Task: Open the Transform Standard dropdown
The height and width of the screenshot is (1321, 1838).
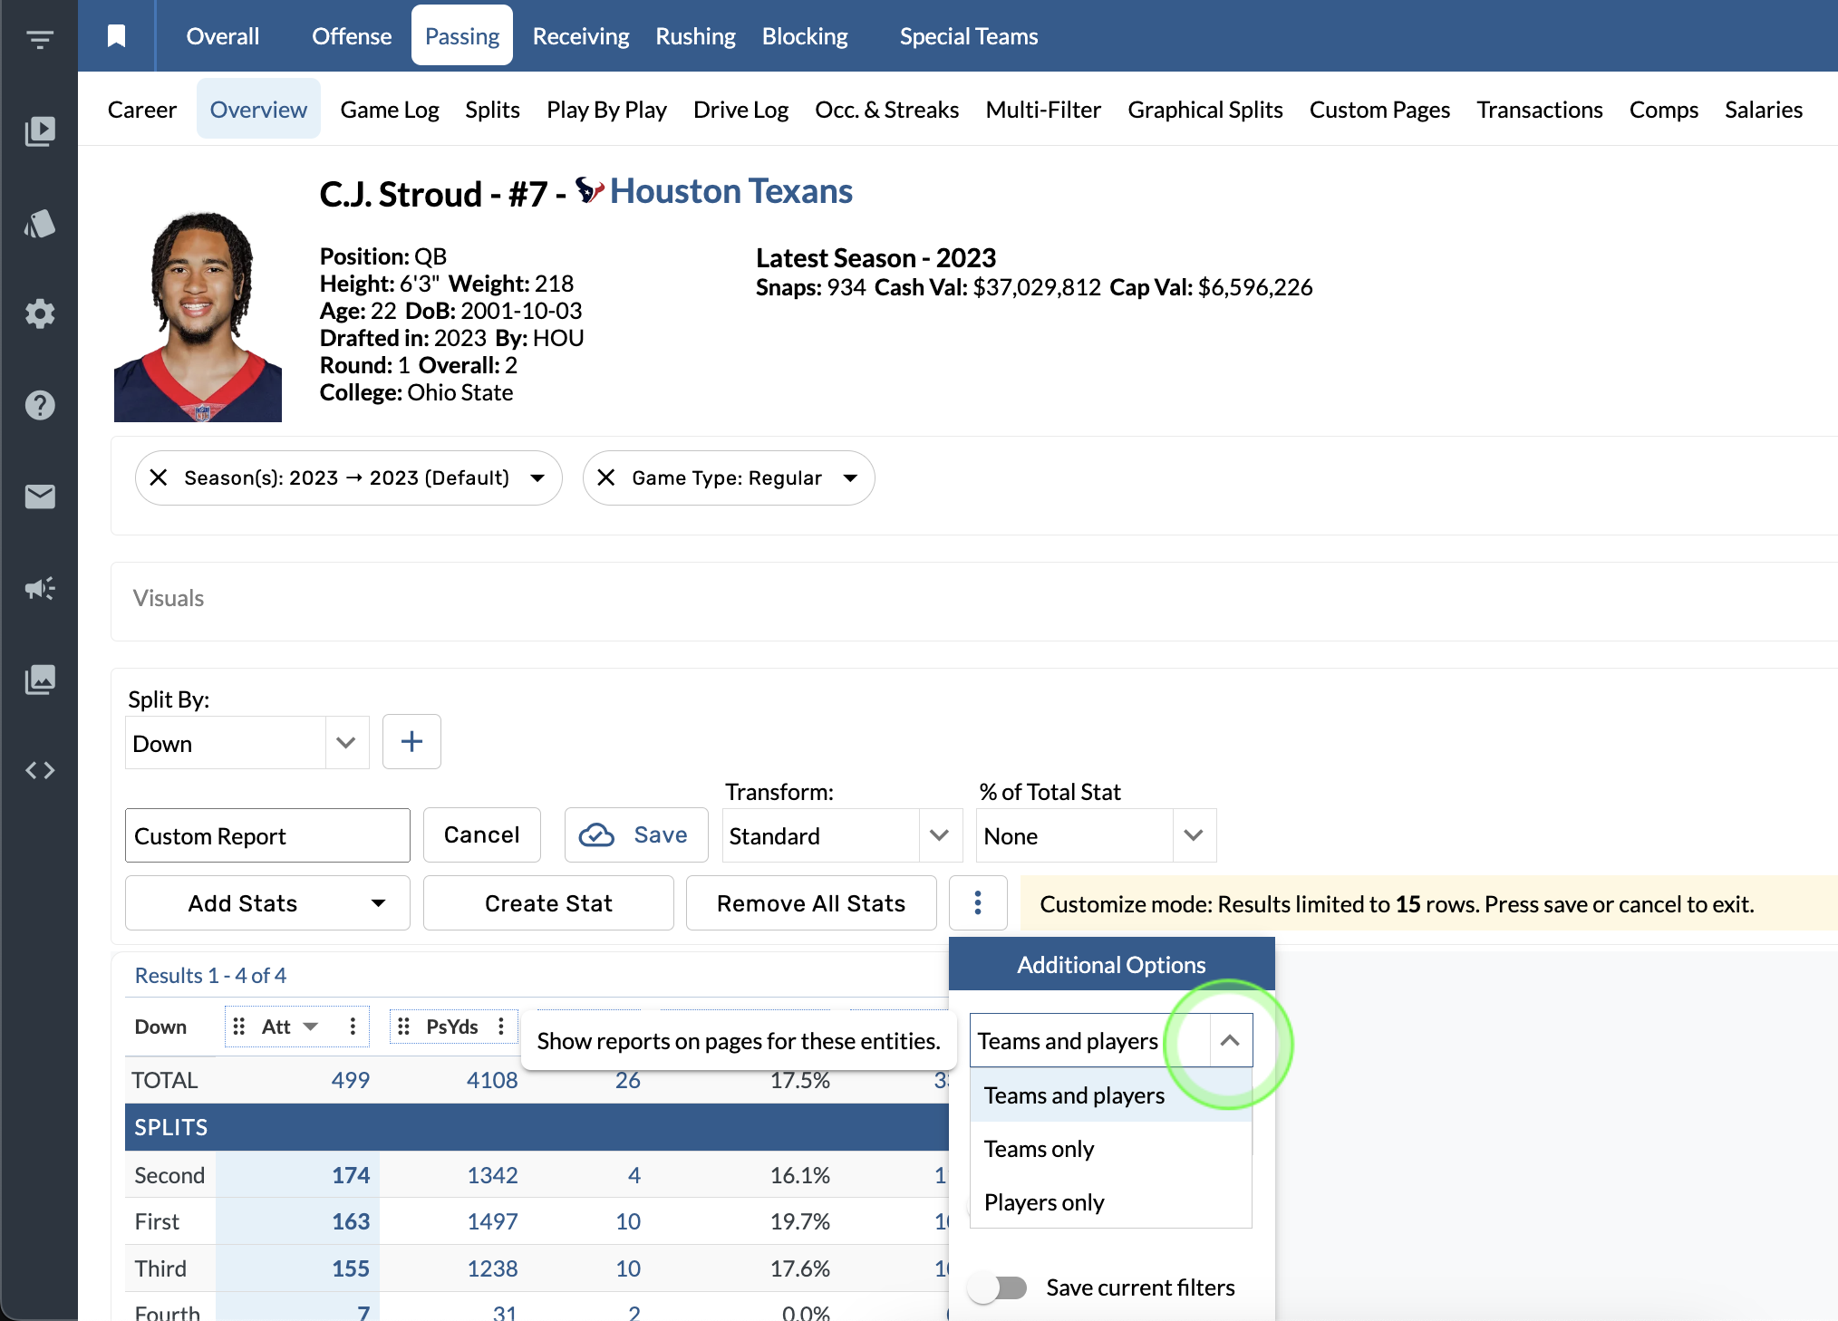Action: tap(939, 835)
